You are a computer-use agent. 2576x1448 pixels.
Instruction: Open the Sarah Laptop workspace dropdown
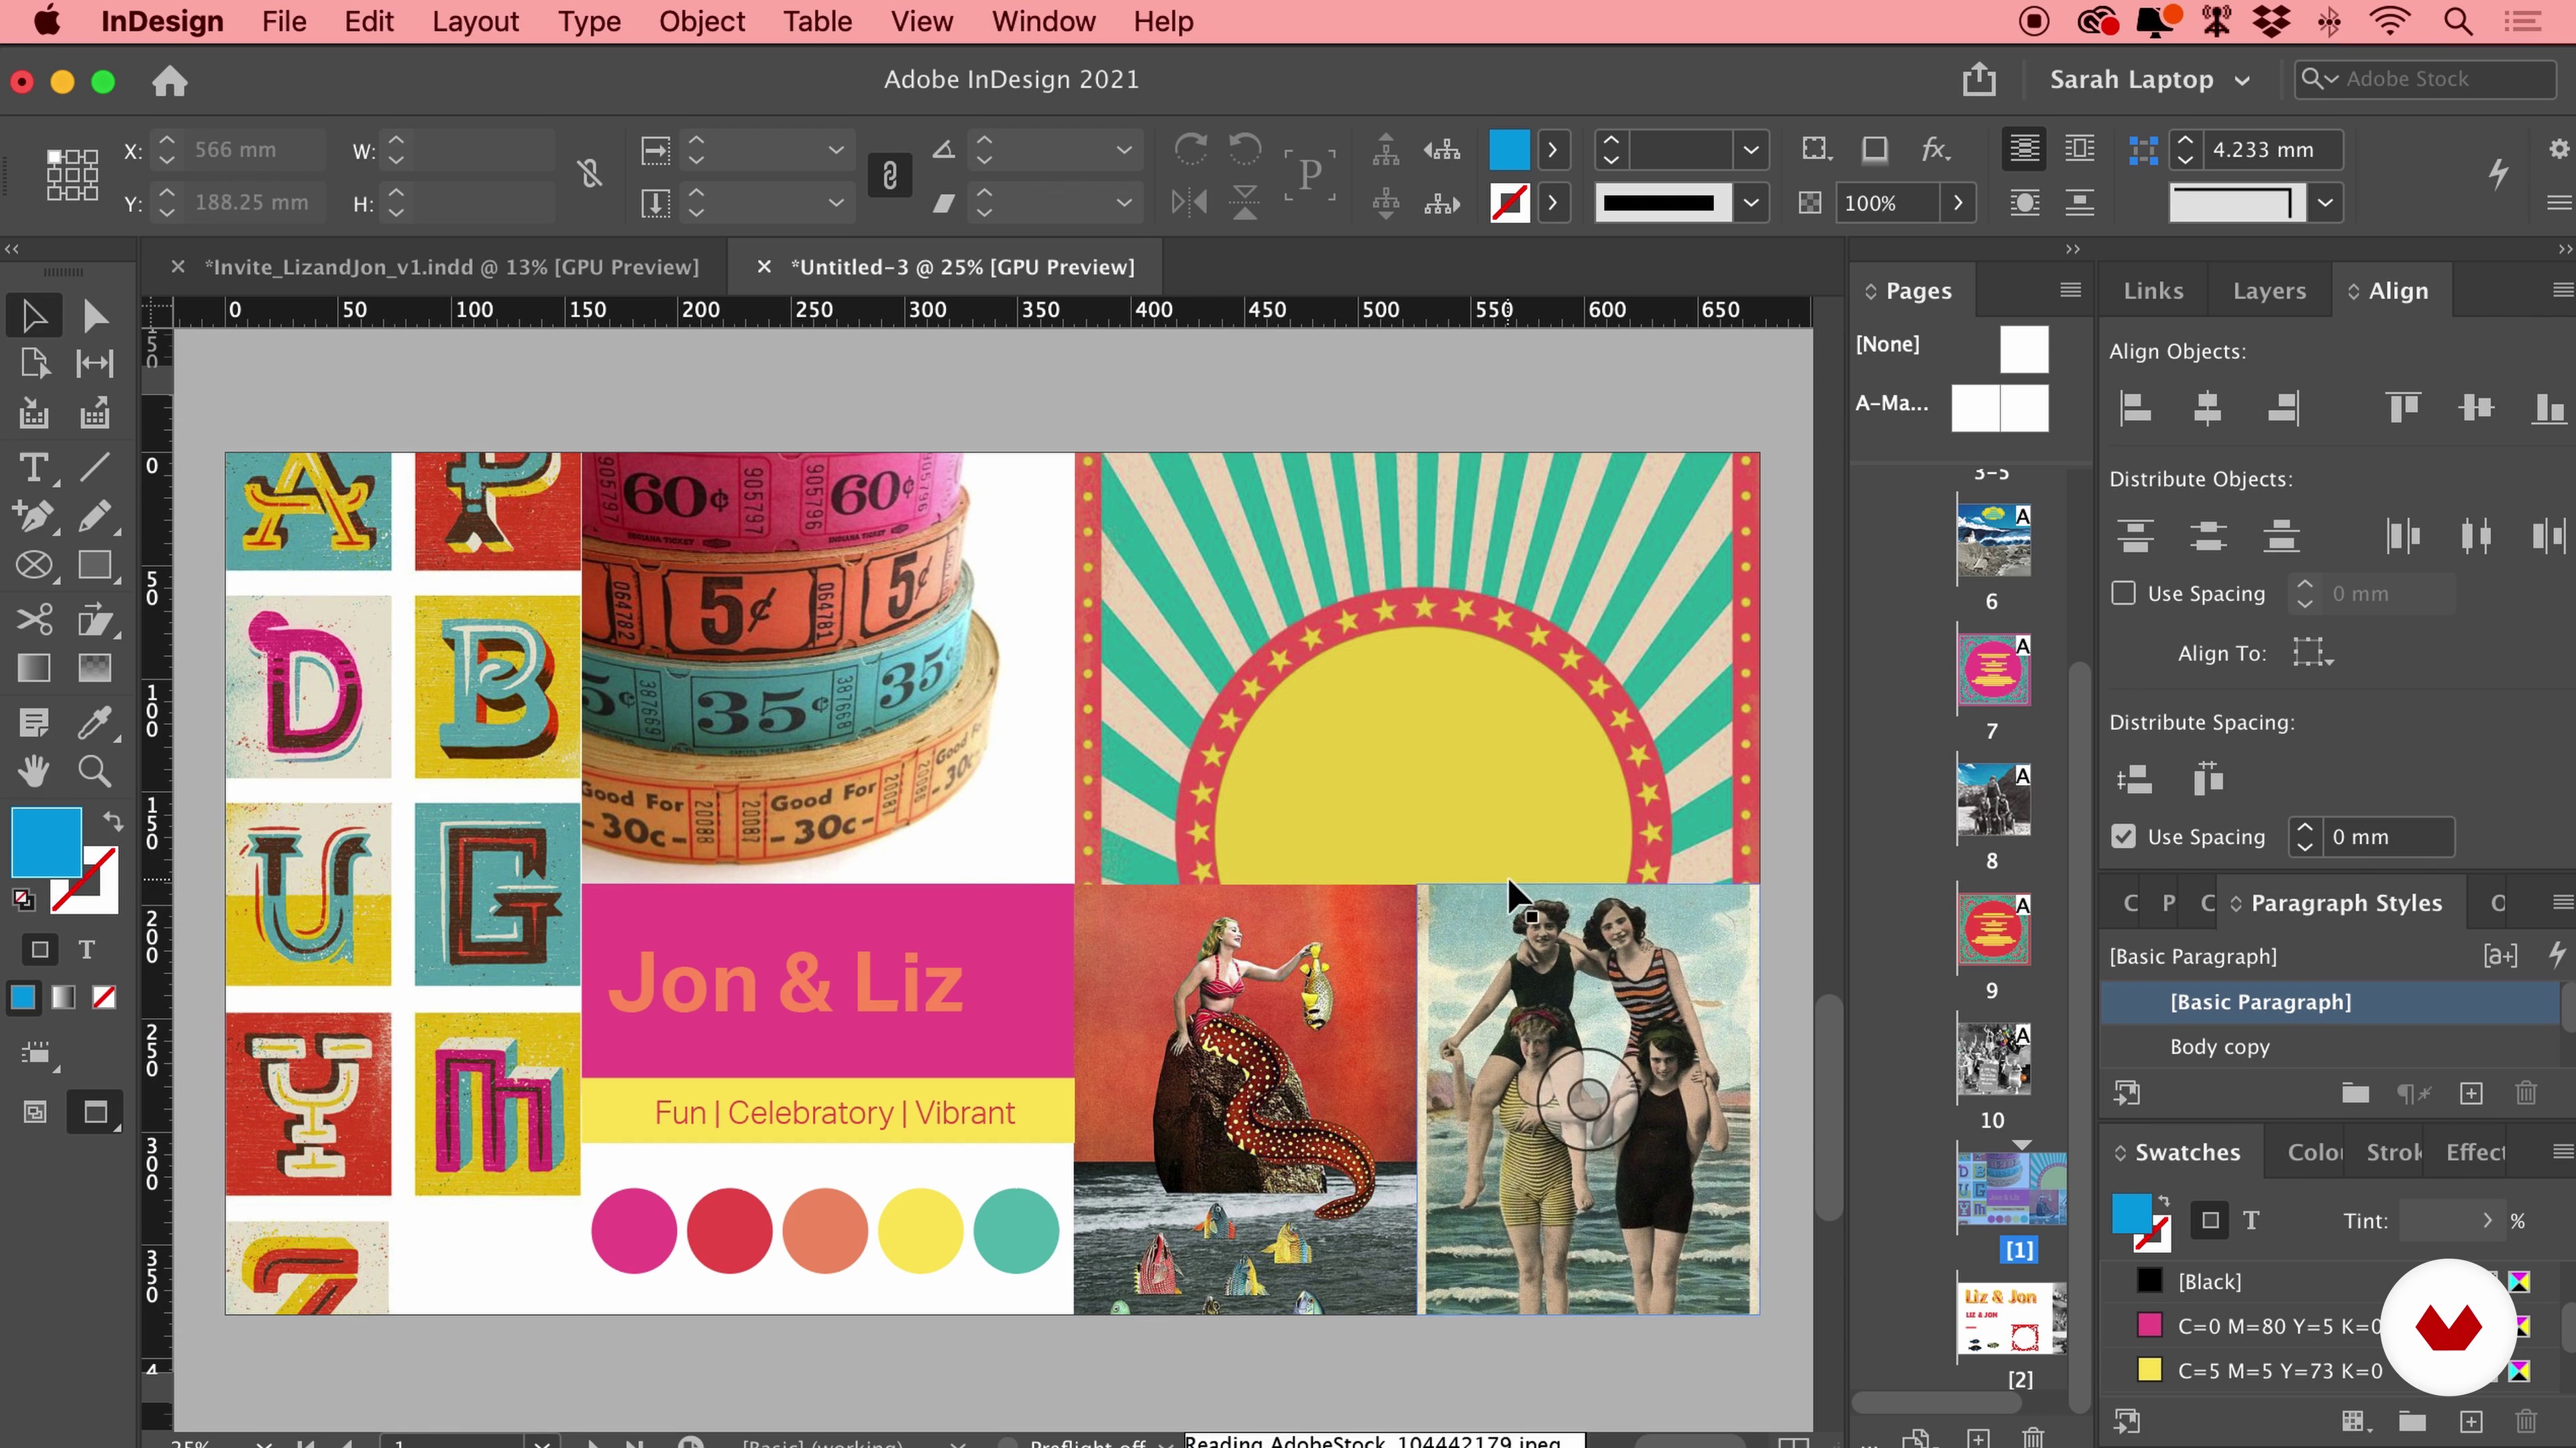click(x=2149, y=80)
